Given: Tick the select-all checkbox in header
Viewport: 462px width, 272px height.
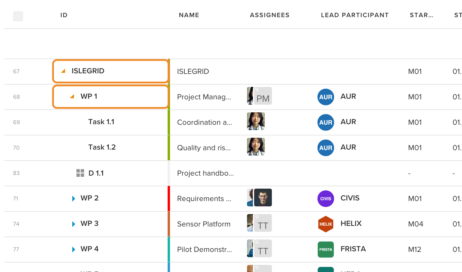Looking at the screenshot, I should pyautogui.click(x=18, y=16).
